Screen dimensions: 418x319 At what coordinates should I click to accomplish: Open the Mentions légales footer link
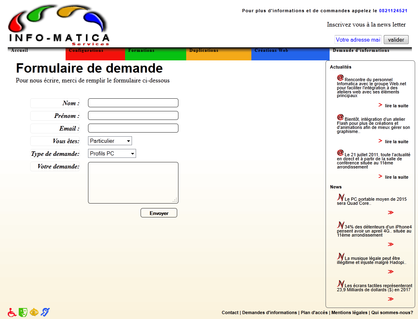pyautogui.click(x=349, y=312)
